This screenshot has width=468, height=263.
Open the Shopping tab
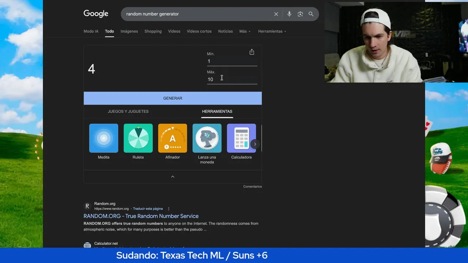coord(153,31)
